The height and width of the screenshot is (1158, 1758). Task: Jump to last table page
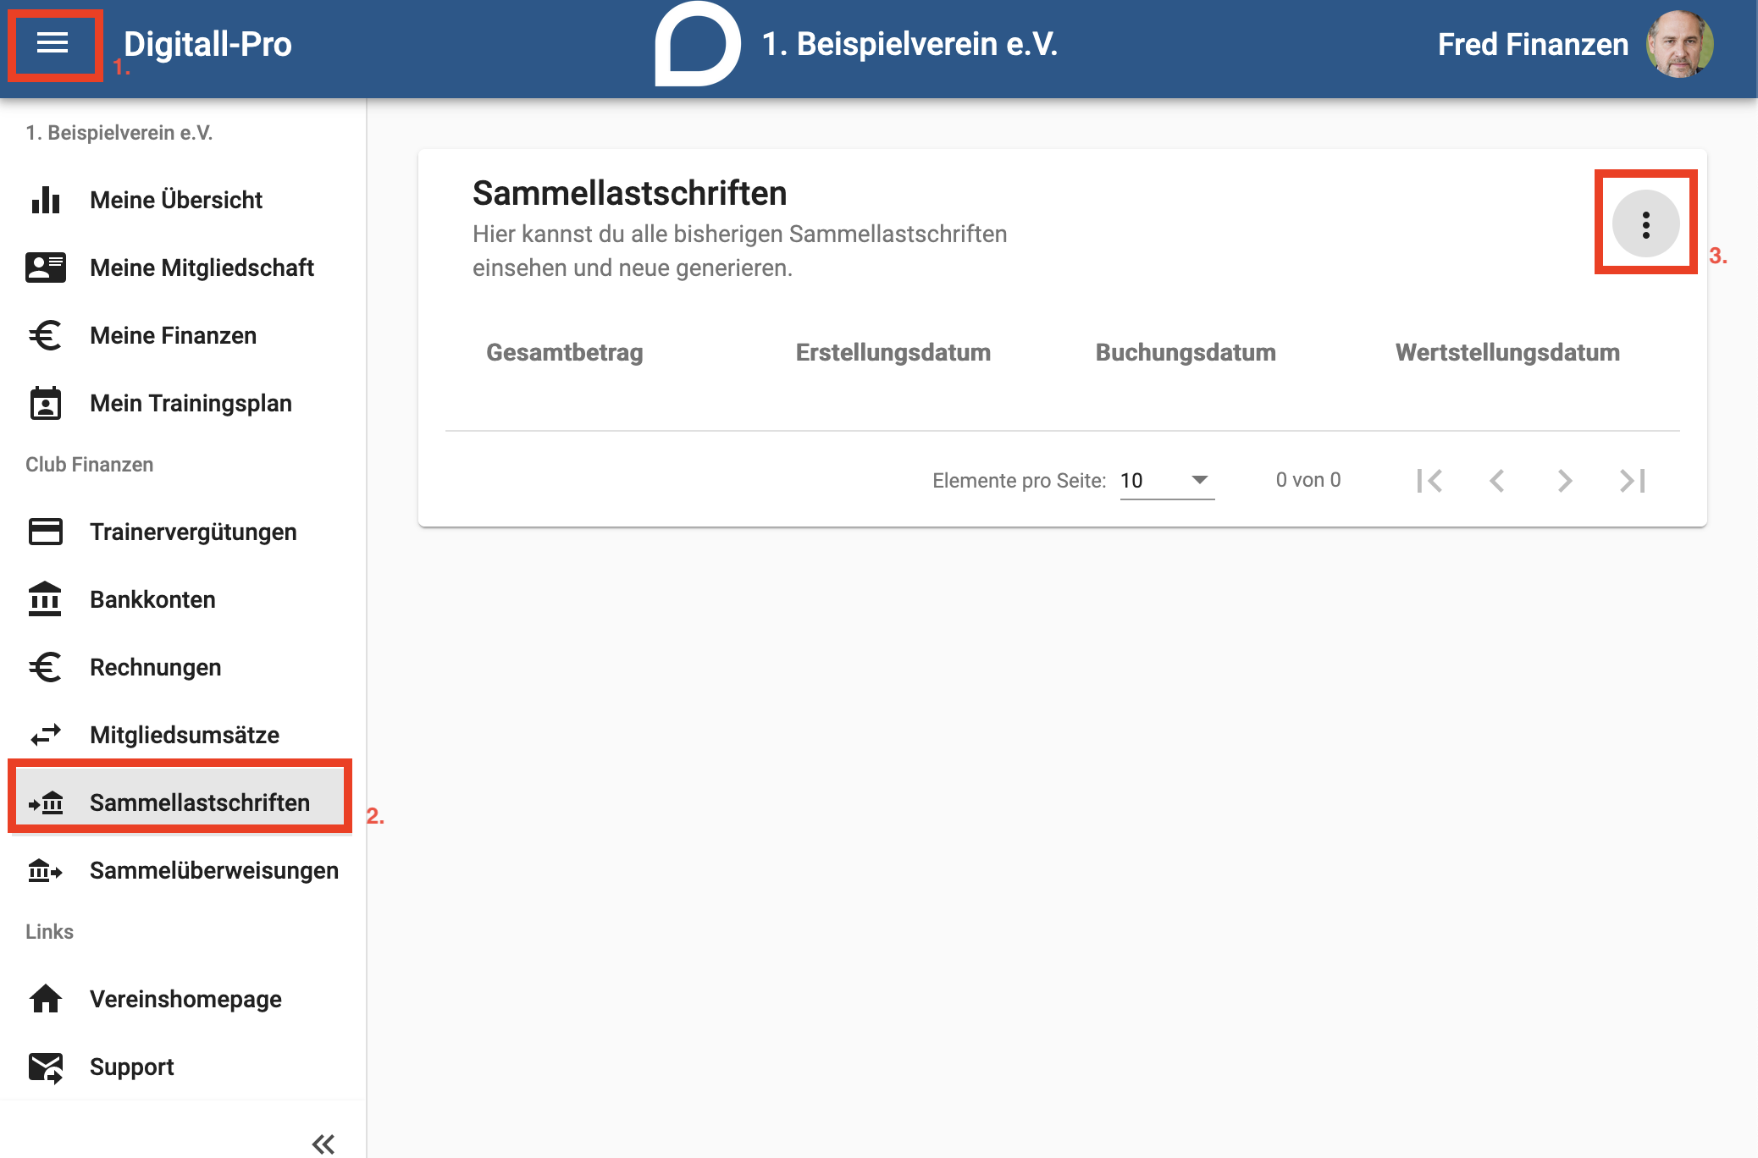[1633, 481]
